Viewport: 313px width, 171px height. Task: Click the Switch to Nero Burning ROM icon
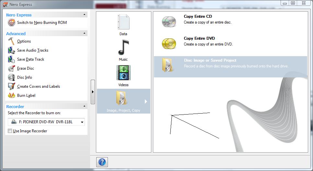[x=11, y=23]
